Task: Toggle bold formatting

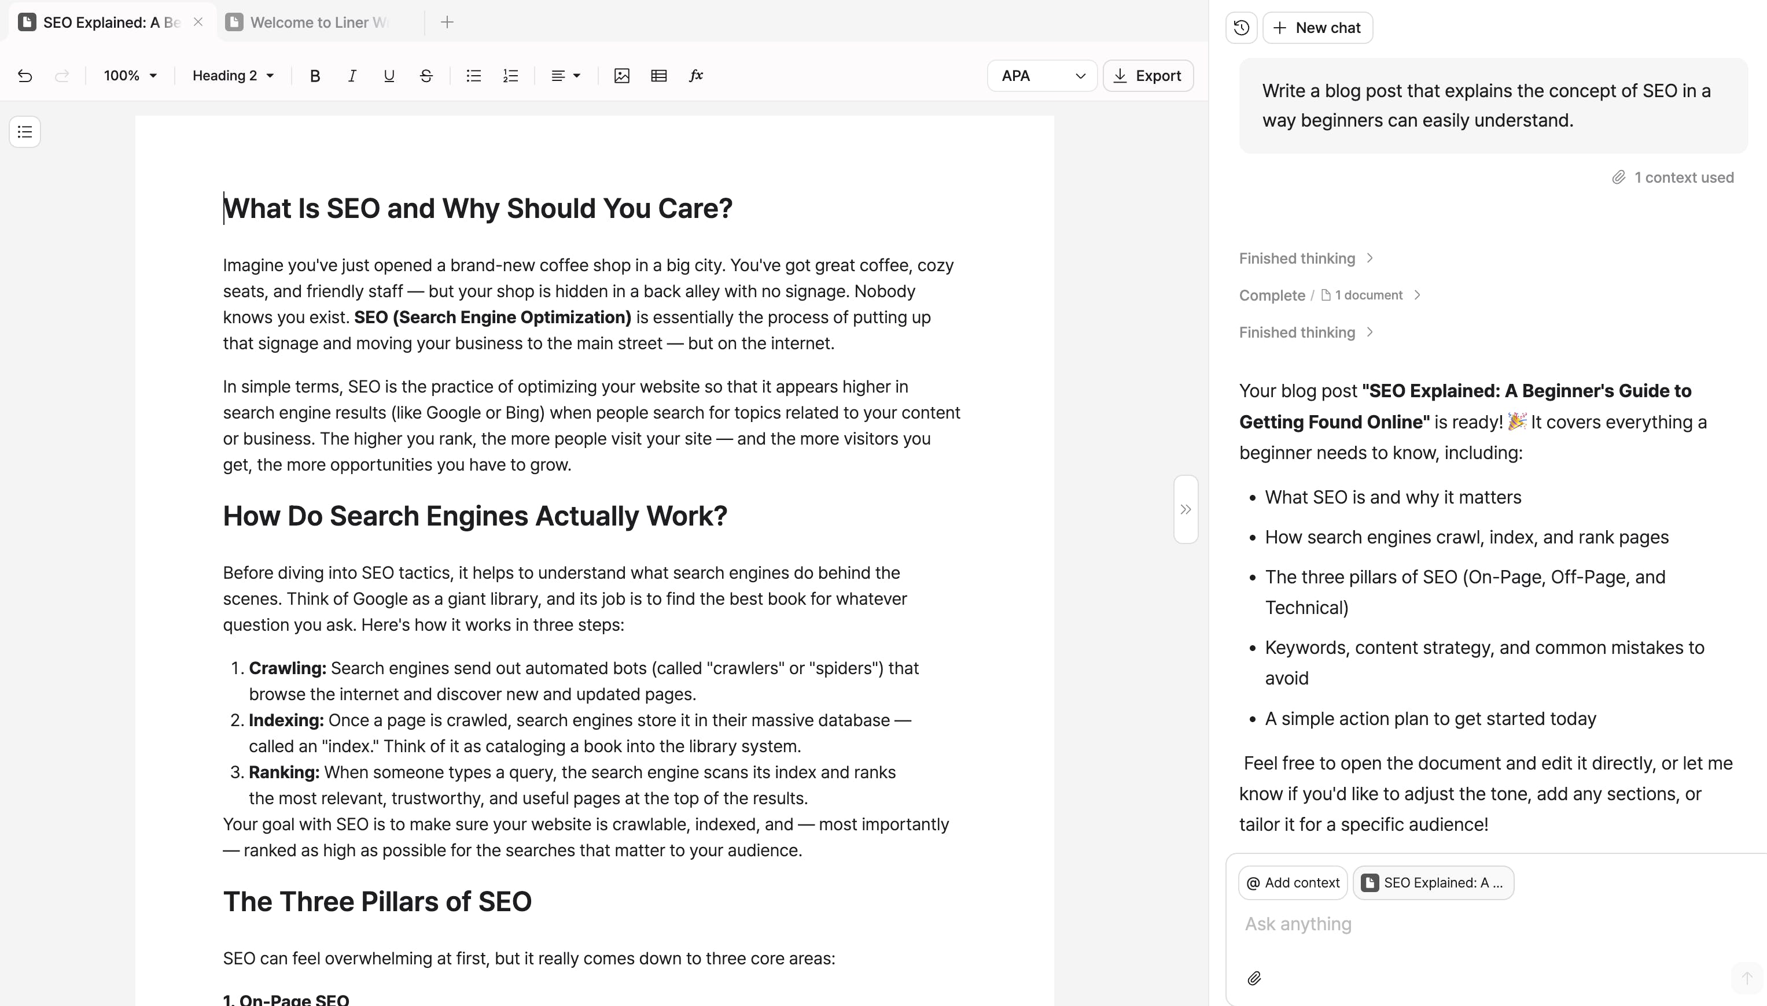Action: pyautogui.click(x=315, y=76)
